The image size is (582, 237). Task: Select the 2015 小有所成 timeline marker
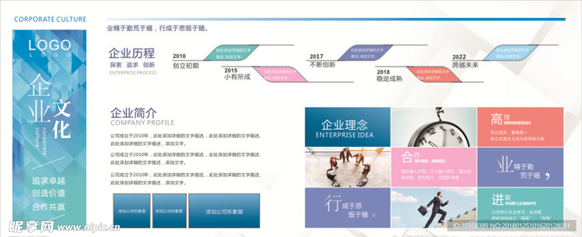236,73
